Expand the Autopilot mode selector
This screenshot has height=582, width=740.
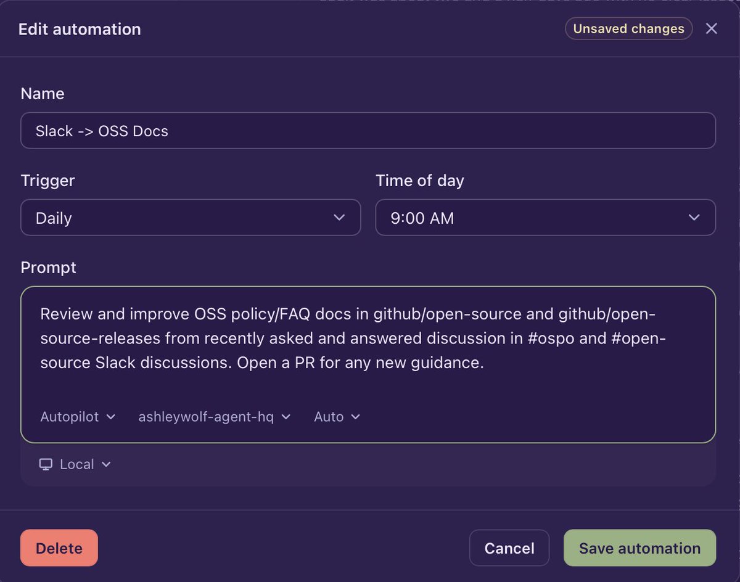point(78,417)
